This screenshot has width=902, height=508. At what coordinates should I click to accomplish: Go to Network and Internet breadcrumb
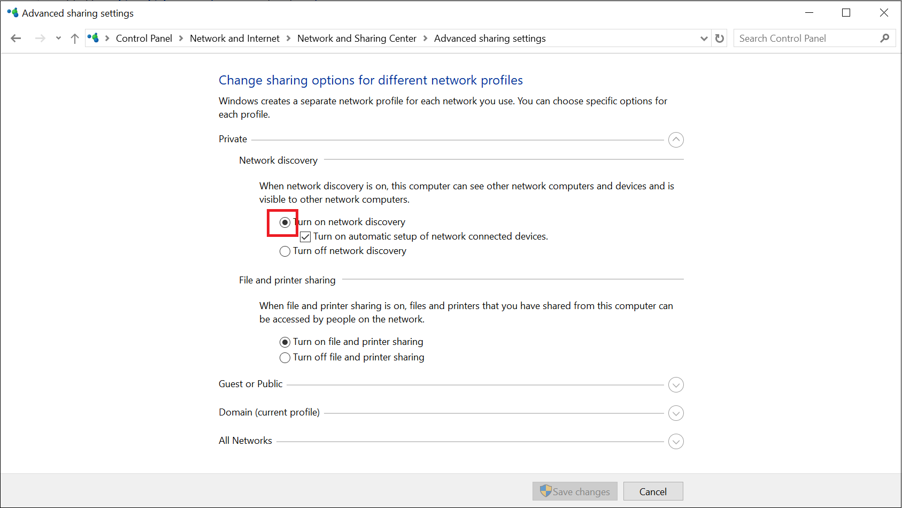[x=234, y=39]
